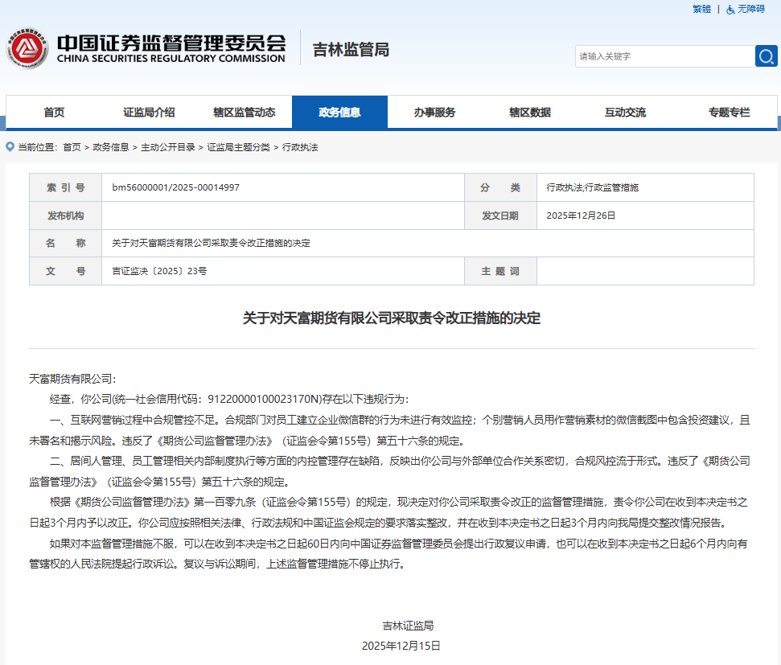781x665 pixels.
Task: Open the 互动交流 navigation tab
Action: [625, 113]
